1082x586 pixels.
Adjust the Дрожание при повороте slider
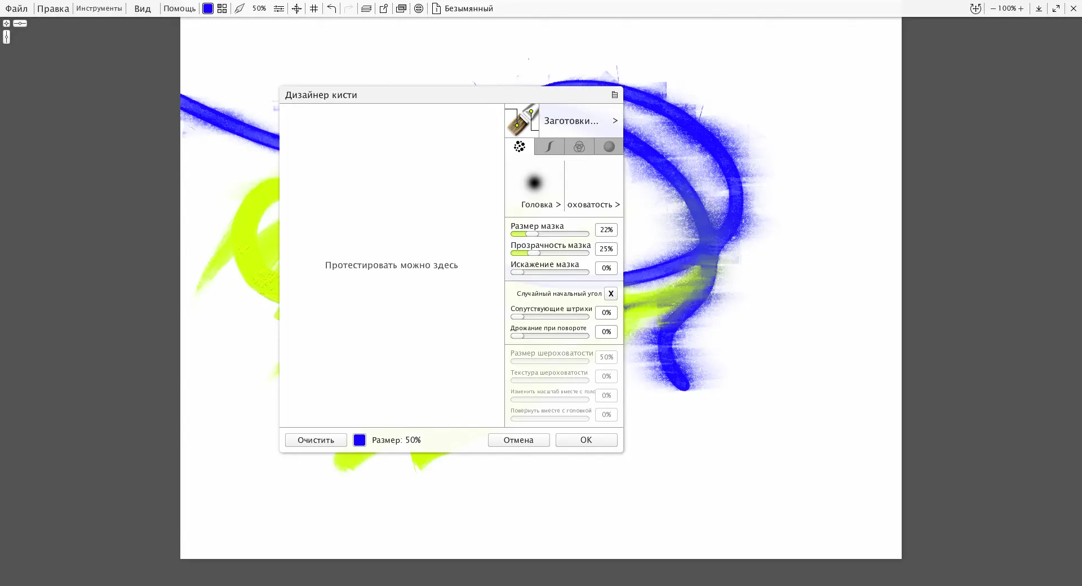550,336
